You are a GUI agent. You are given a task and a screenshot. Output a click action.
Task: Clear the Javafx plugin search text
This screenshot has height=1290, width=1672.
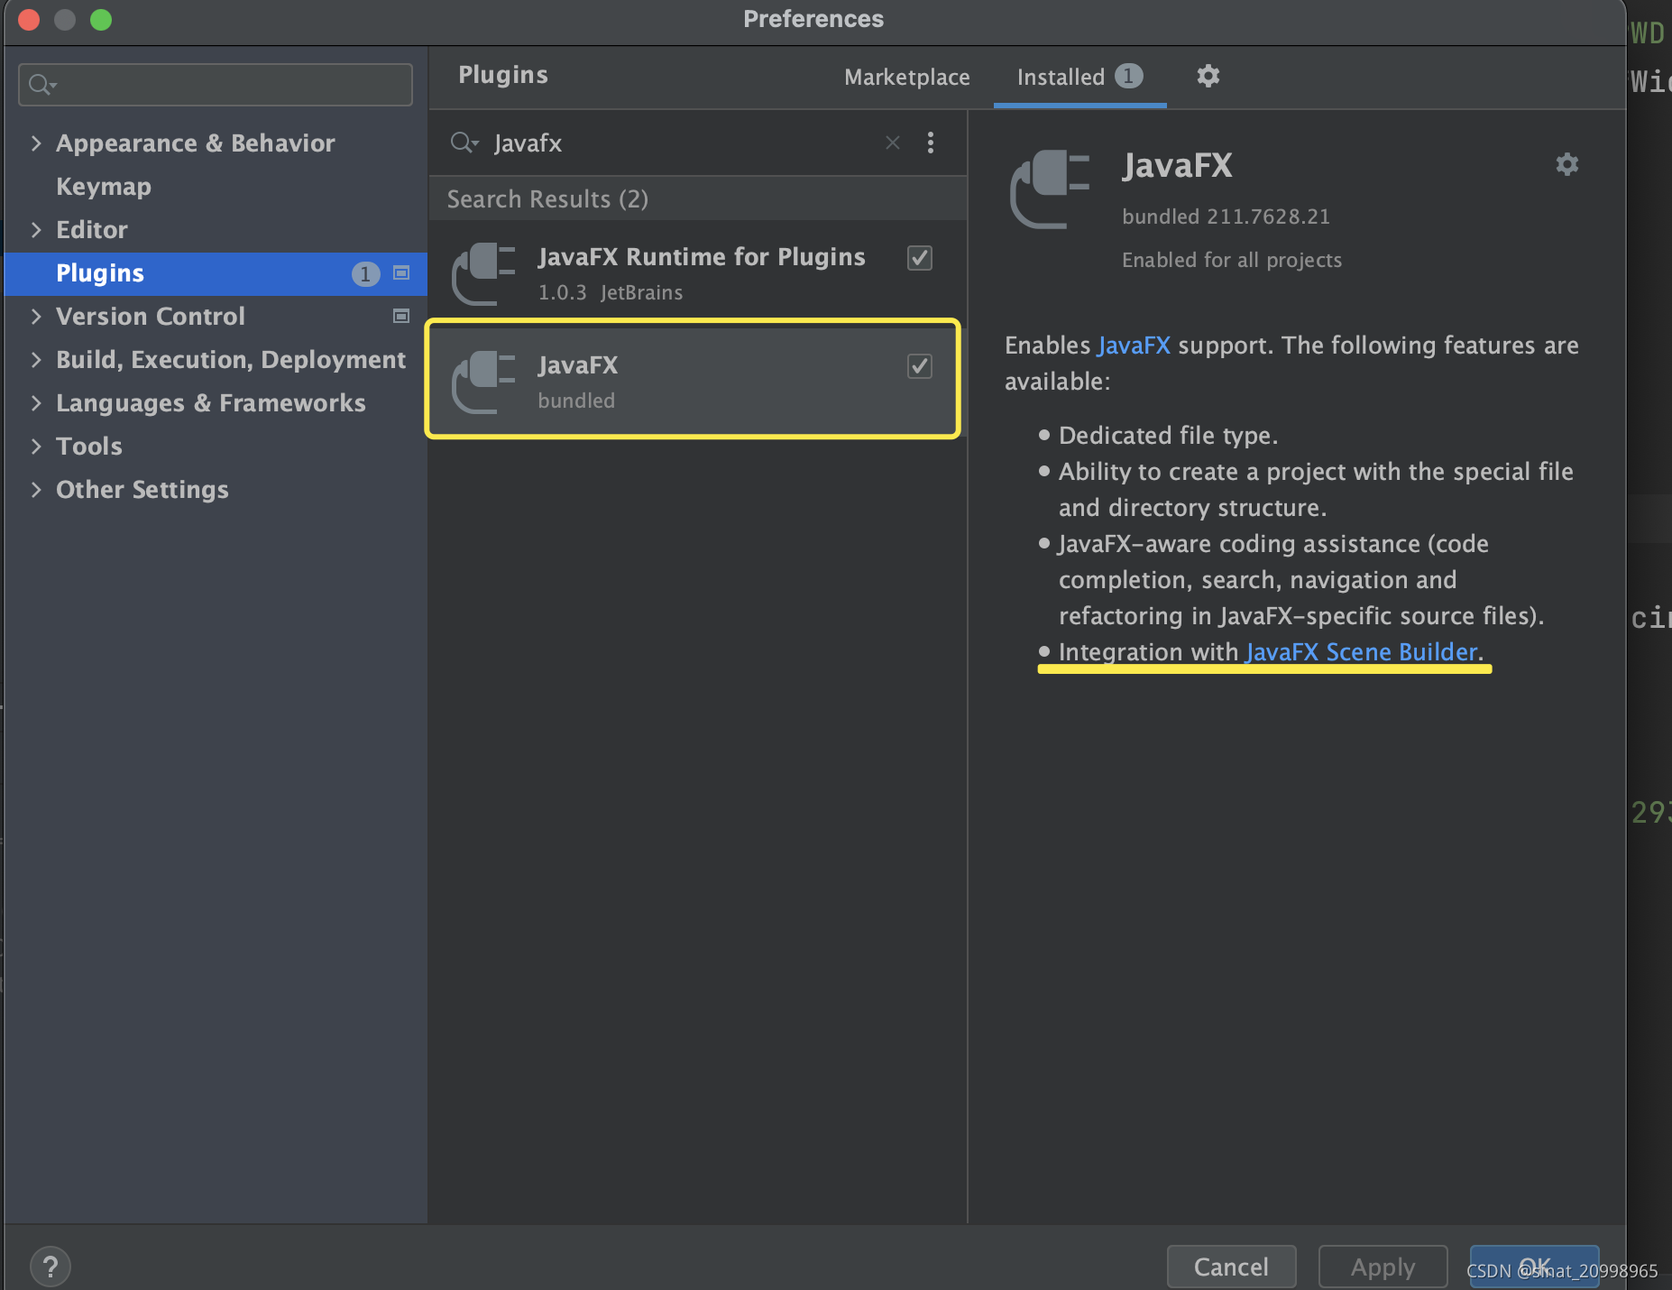click(x=892, y=143)
